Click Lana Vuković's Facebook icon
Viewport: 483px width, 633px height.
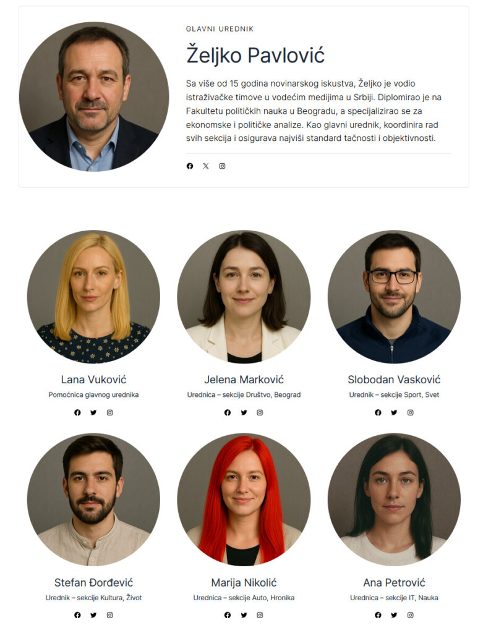tap(77, 412)
